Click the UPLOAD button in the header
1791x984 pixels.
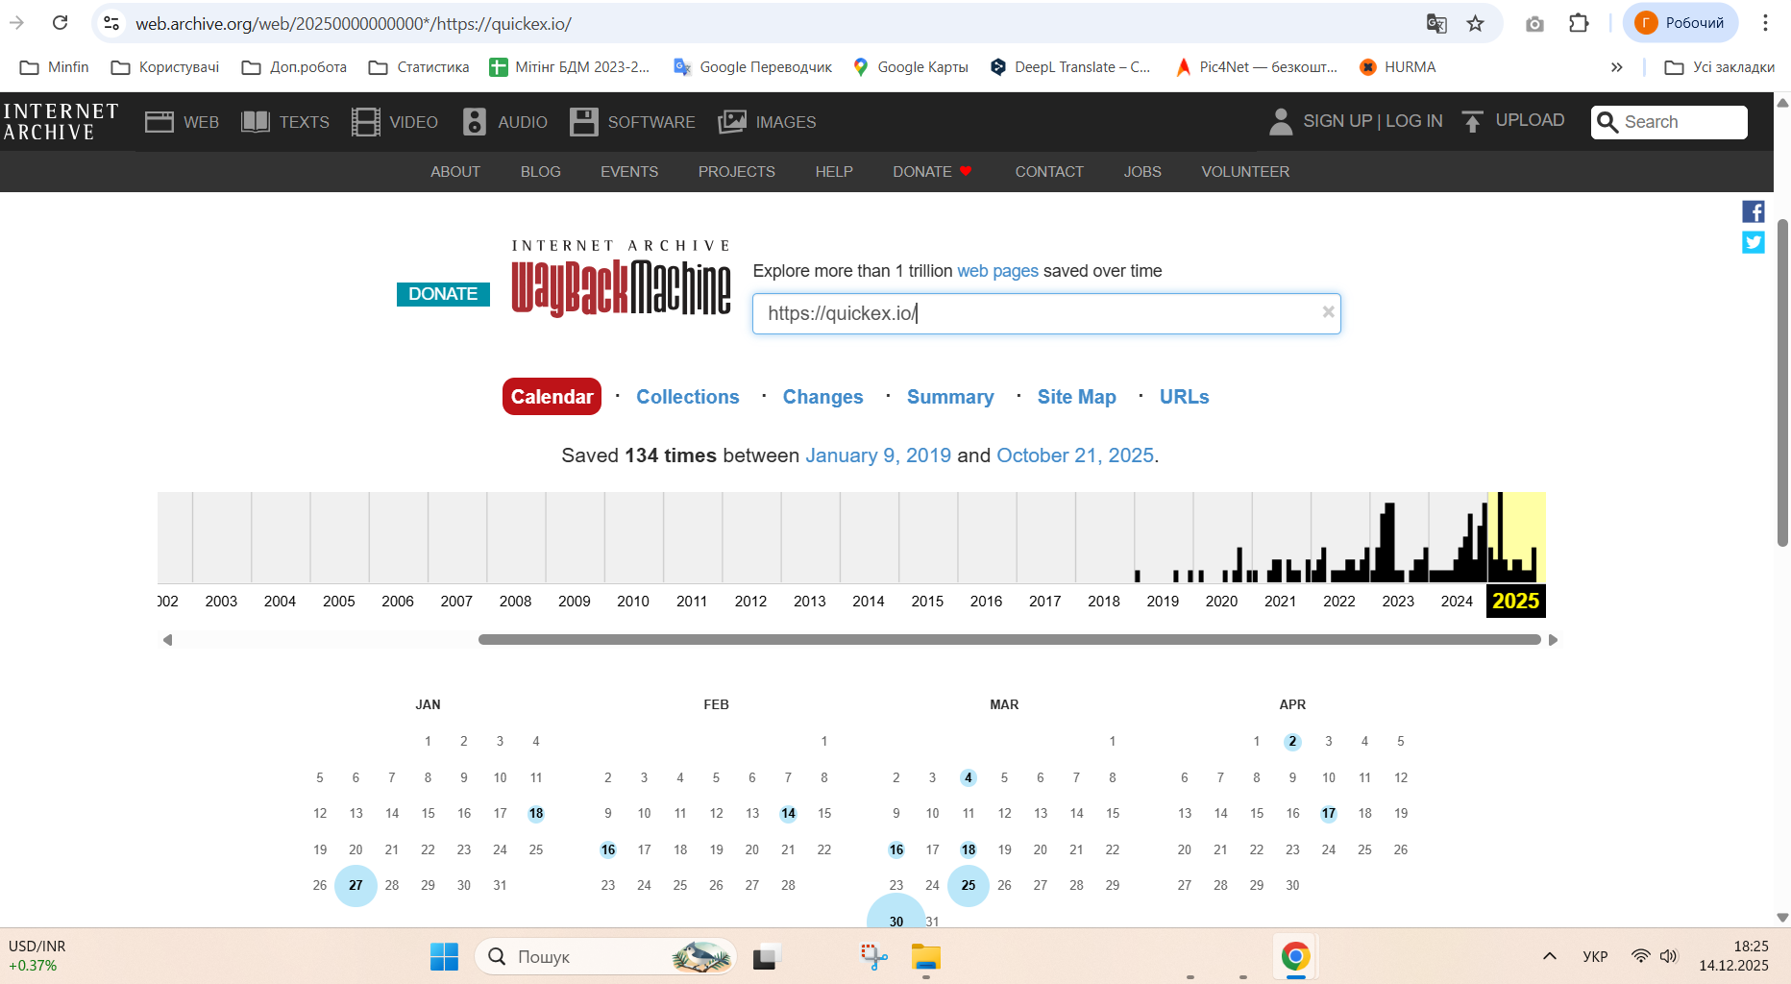coord(1513,120)
